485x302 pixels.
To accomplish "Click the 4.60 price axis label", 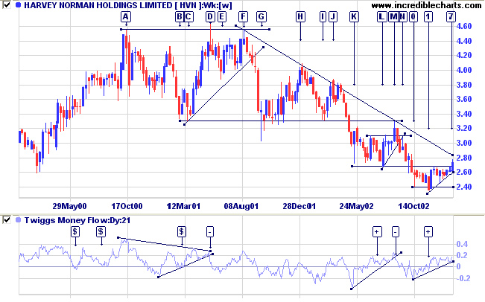I will (x=464, y=26).
